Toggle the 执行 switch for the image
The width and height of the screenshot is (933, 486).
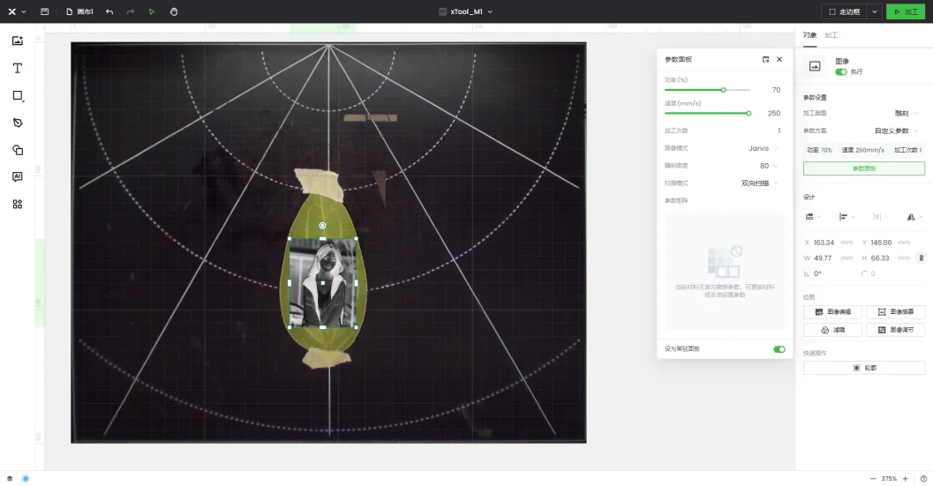(841, 72)
